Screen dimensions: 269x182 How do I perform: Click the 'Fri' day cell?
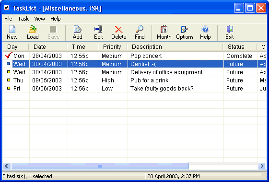[17, 89]
